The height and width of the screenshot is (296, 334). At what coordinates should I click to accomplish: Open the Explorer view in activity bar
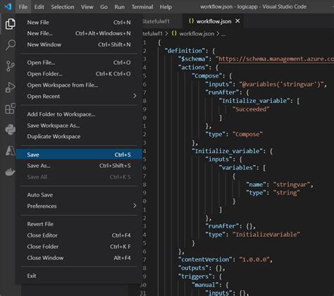11,24
